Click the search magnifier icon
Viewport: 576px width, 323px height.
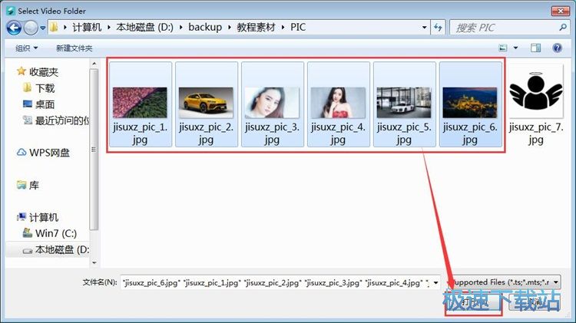tap(562, 28)
